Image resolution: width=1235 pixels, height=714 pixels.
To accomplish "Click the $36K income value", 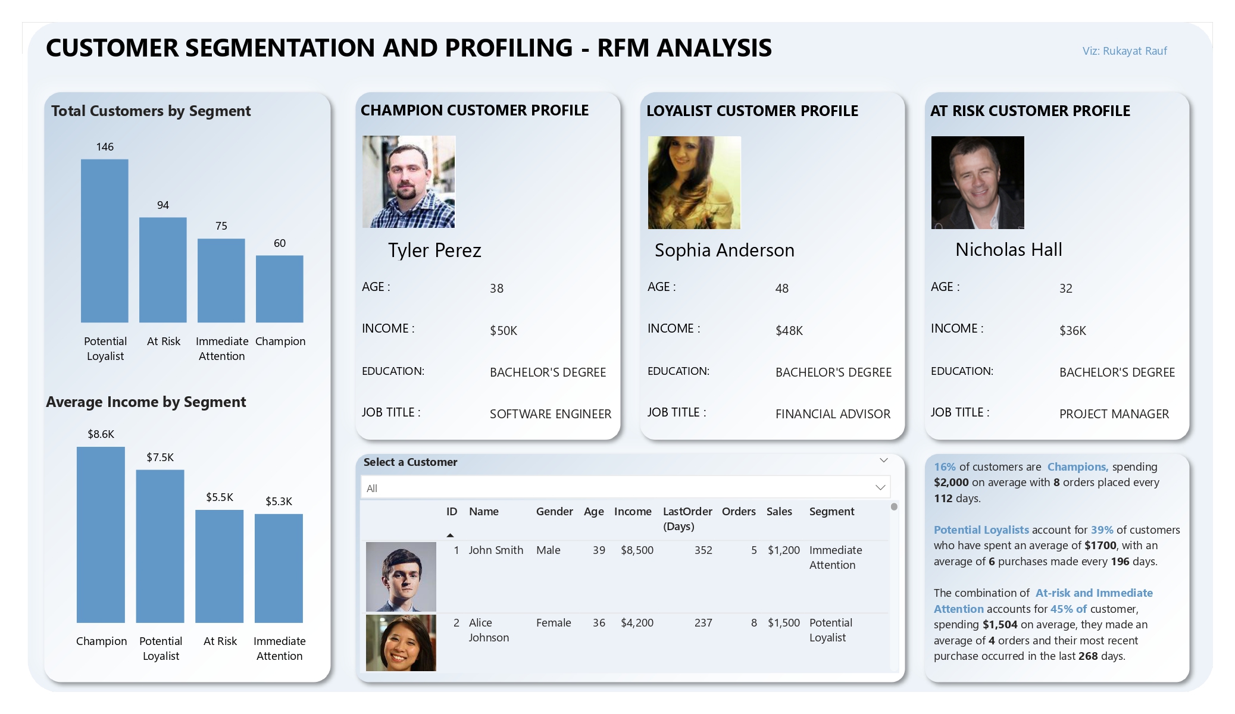I will click(1073, 331).
